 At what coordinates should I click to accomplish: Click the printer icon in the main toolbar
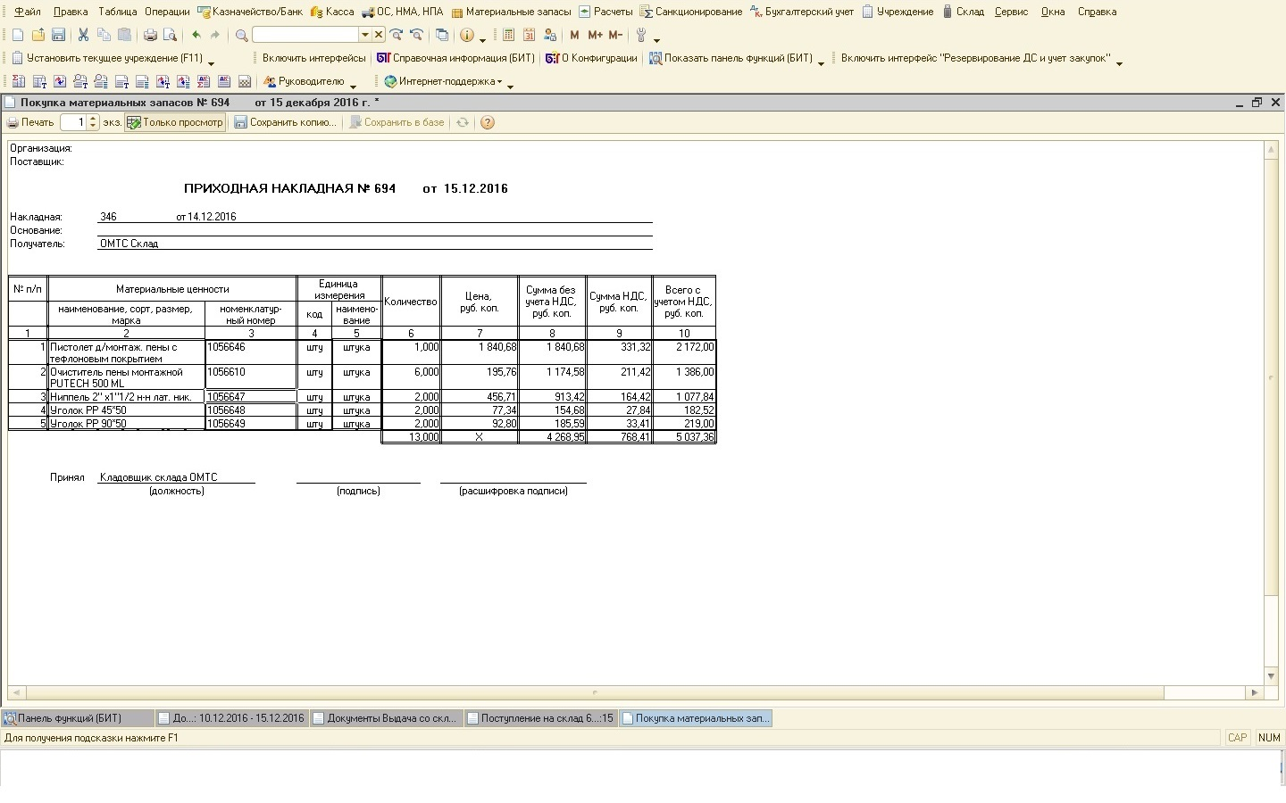150,35
